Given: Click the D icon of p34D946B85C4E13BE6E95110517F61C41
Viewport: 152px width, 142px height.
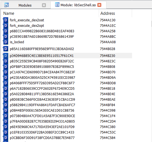Looking at the screenshot, I should (x=5, y=56).
